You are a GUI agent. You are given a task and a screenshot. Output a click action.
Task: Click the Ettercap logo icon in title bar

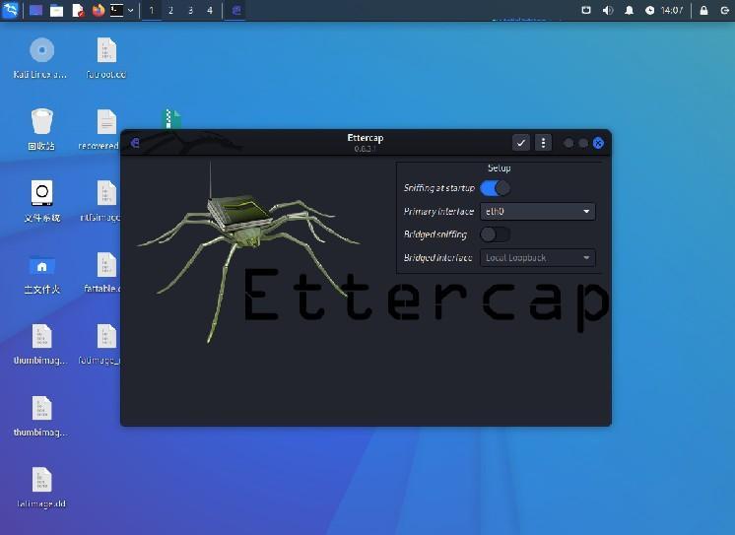[135, 143]
